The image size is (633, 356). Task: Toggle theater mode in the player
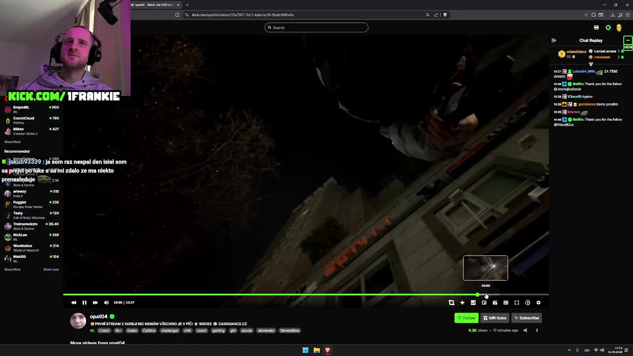[505, 303]
